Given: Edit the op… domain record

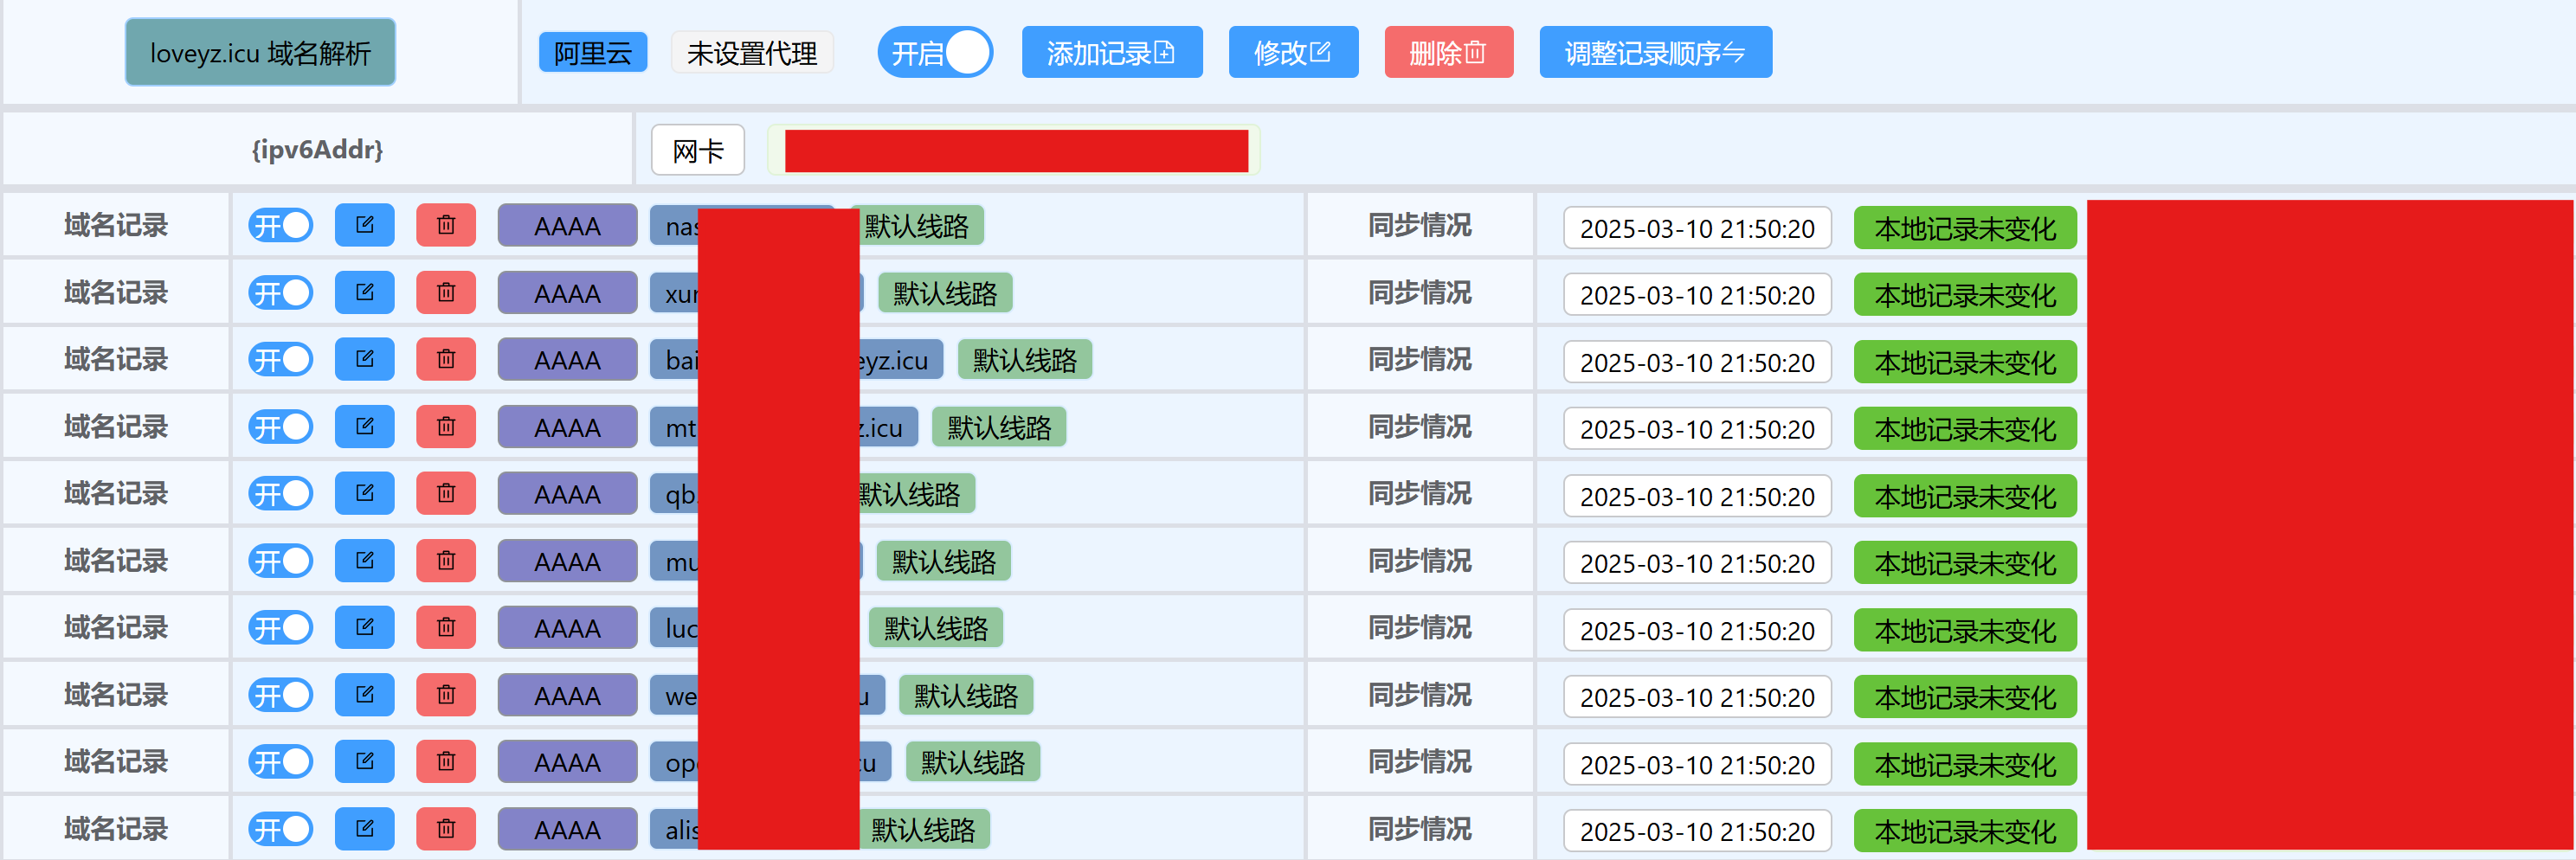Looking at the screenshot, I should coord(364,761).
